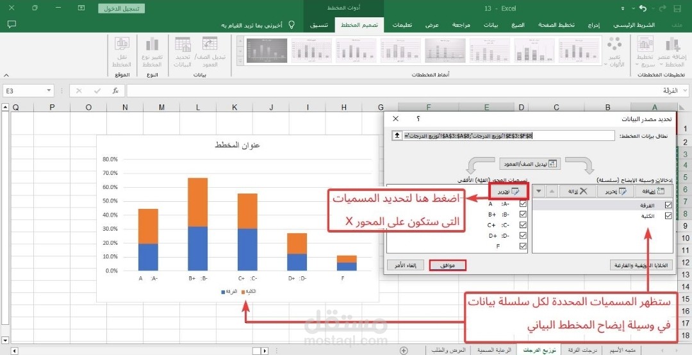Uncheck the B+ :B- category checkbox

pyautogui.click(x=523, y=214)
